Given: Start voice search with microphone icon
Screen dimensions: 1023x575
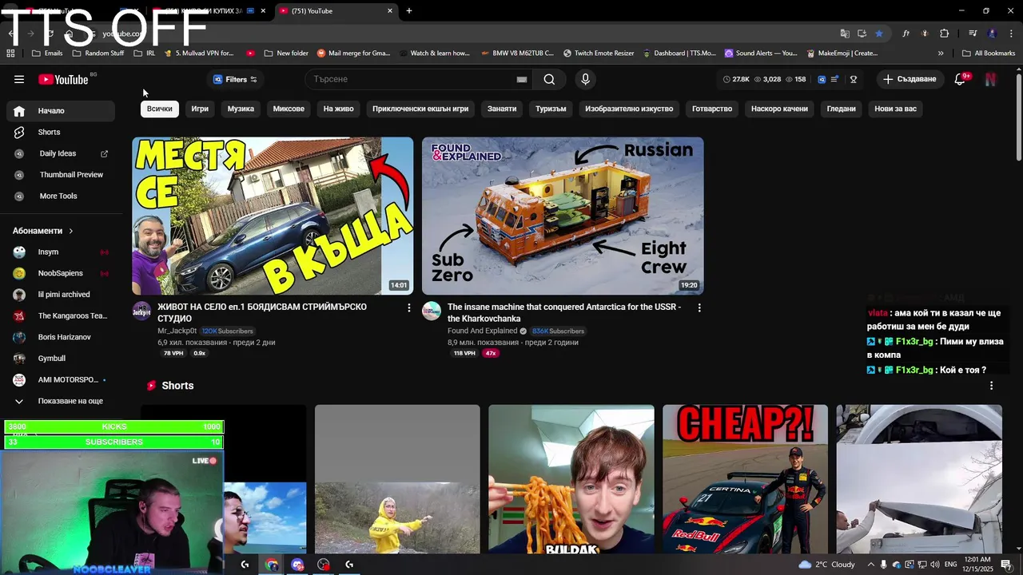Looking at the screenshot, I should point(585,79).
